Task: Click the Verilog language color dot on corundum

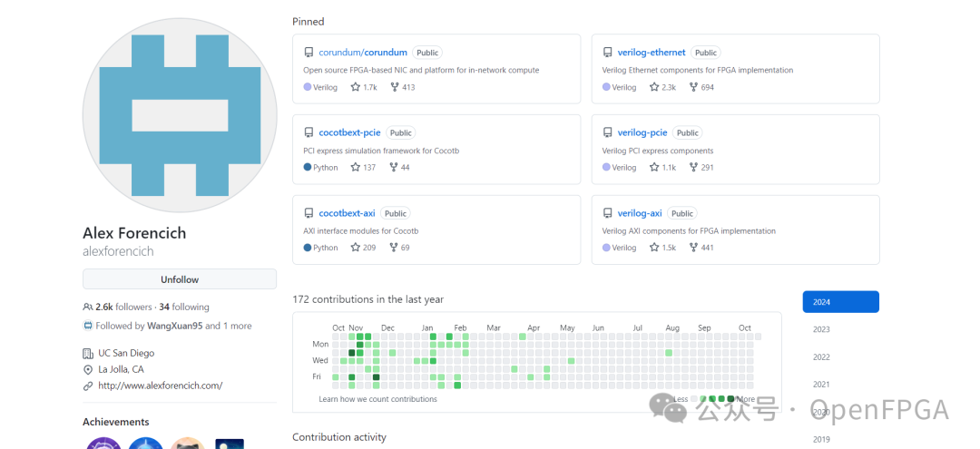Action: click(308, 87)
